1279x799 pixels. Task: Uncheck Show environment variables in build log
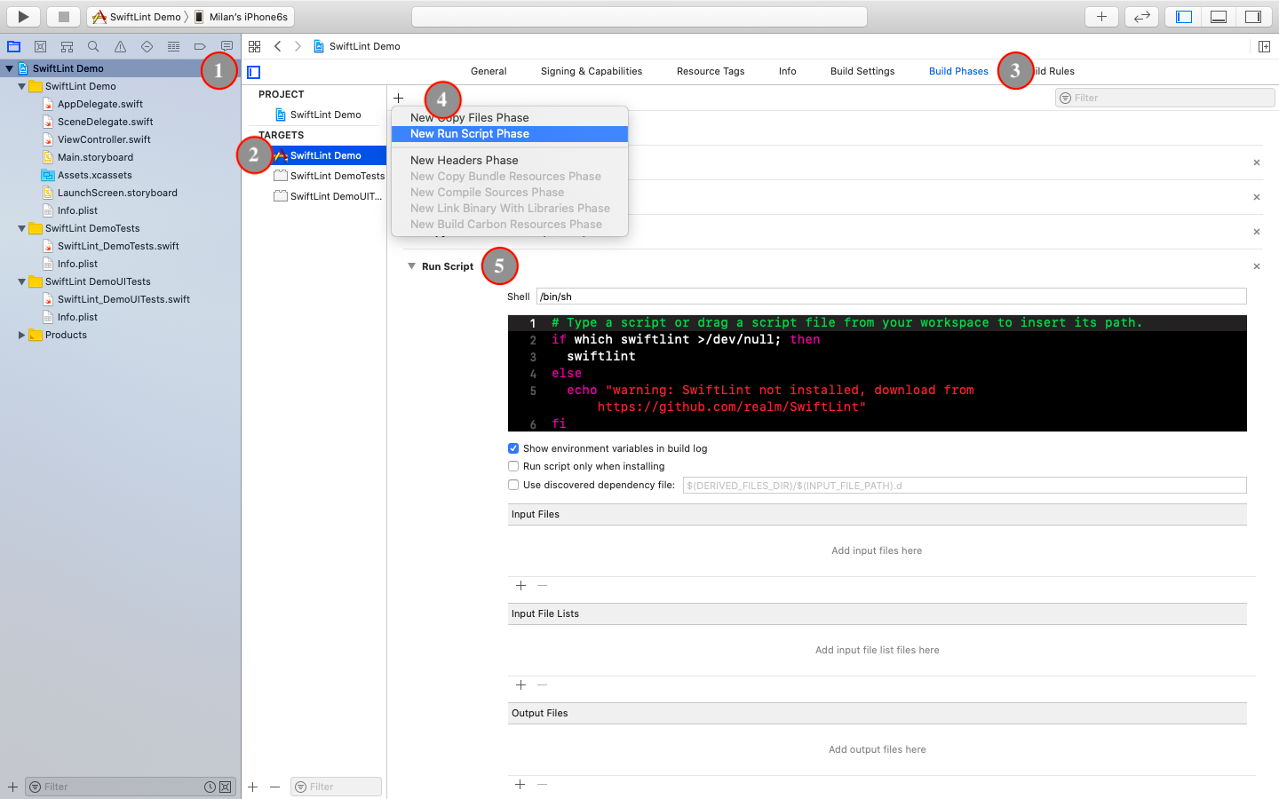pyautogui.click(x=513, y=448)
